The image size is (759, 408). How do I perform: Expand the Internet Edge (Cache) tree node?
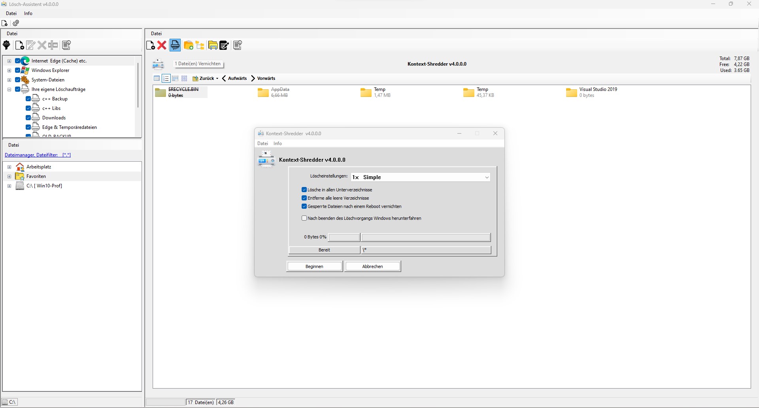coord(9,61)
